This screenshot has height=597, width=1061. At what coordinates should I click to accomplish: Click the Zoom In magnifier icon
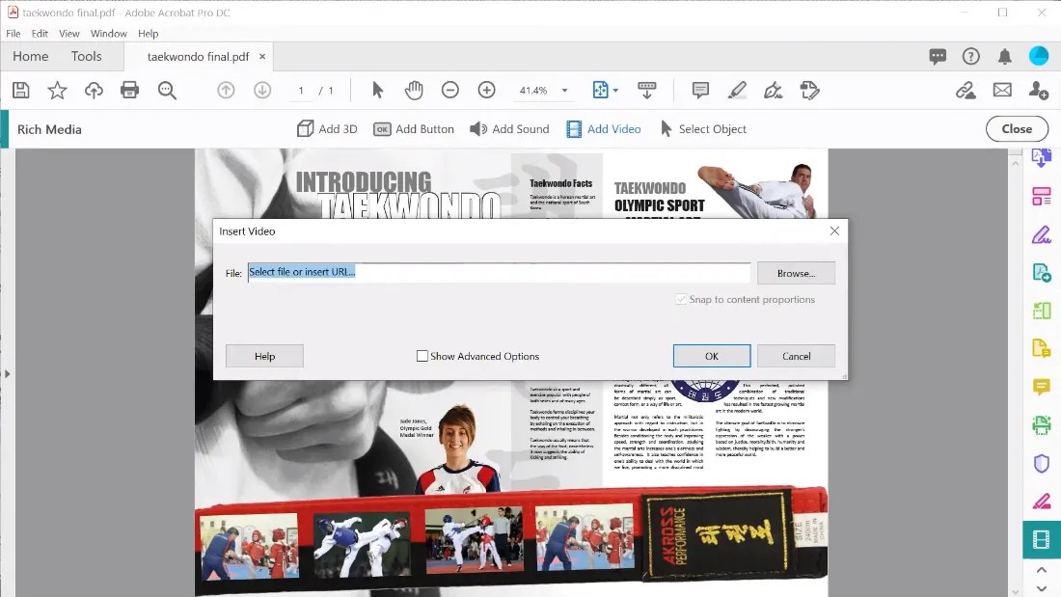[487, 90]
